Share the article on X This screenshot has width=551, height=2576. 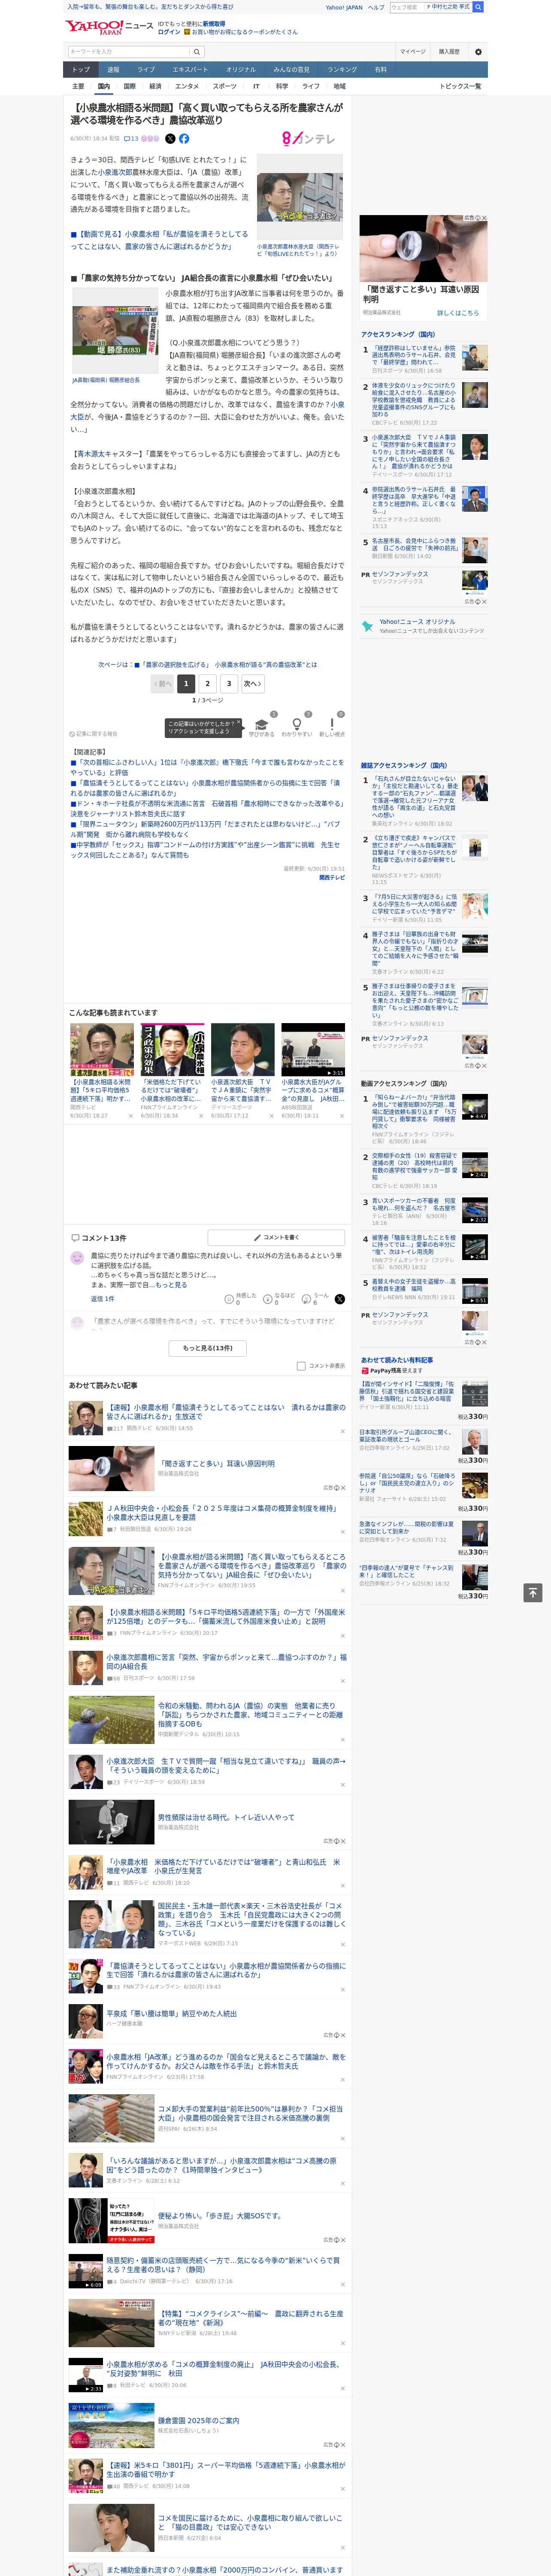click(x=170, y=139)
